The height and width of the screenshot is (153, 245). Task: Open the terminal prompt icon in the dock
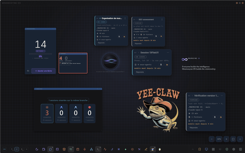click(98, 149)
